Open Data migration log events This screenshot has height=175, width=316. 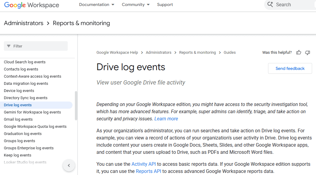26,84
